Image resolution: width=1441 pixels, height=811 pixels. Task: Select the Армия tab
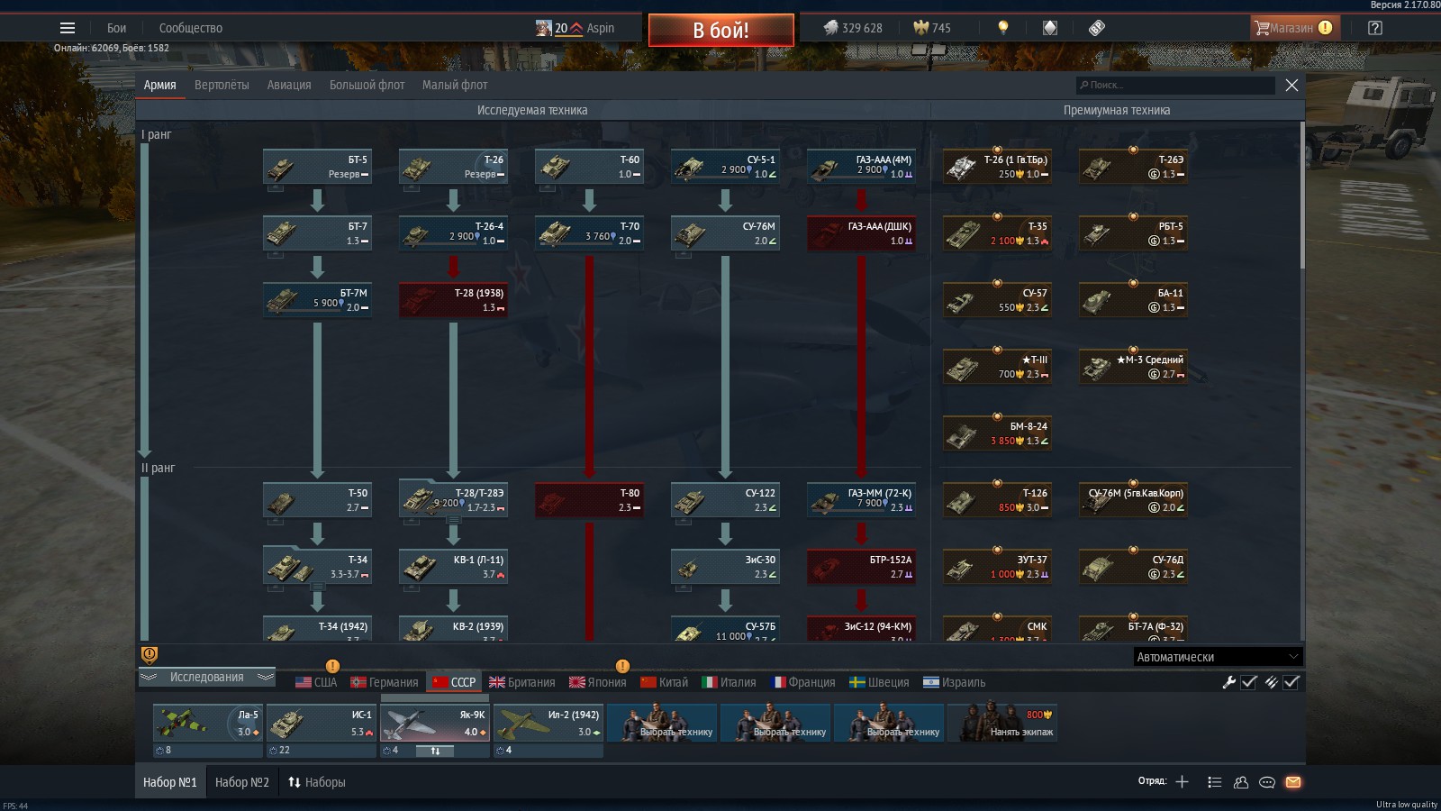click(159, 85)
